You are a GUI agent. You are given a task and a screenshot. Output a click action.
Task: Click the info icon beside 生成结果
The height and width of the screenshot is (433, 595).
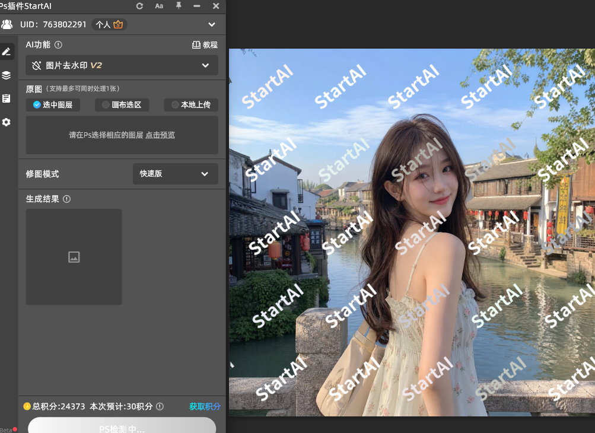[x=67, y=199]
